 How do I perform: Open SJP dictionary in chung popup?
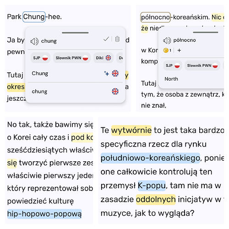point(40,58)
